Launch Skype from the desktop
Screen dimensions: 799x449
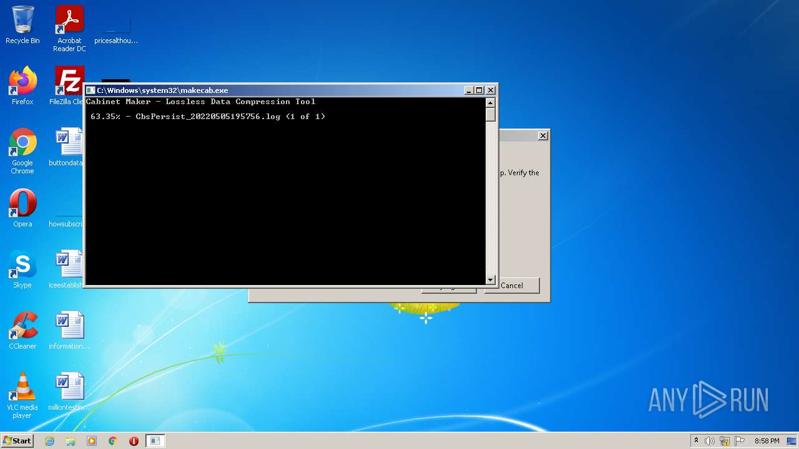click(22, 269)
